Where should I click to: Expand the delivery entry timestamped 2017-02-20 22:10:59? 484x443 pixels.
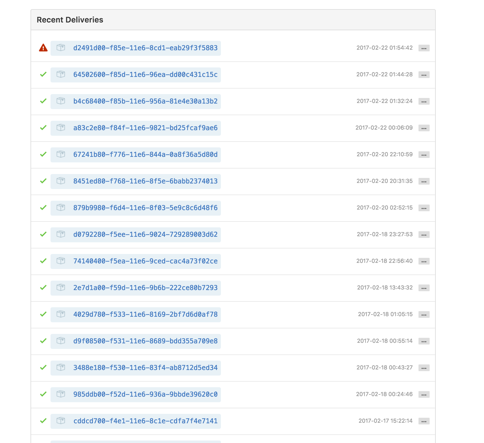click(424, 155)
